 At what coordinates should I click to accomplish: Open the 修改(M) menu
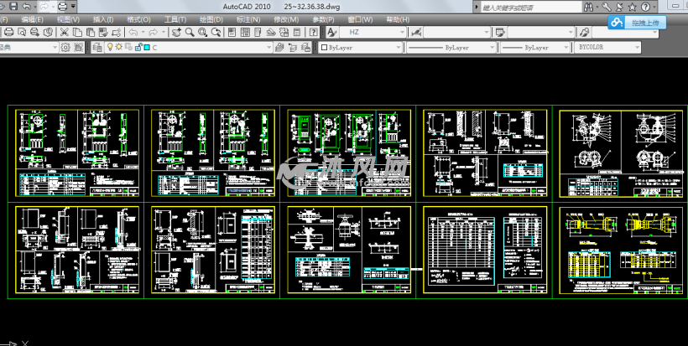pyautogui.click(x=286, y=20)
